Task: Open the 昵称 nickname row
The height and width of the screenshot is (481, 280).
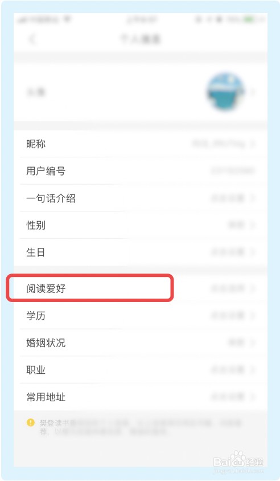Action: 141,144
